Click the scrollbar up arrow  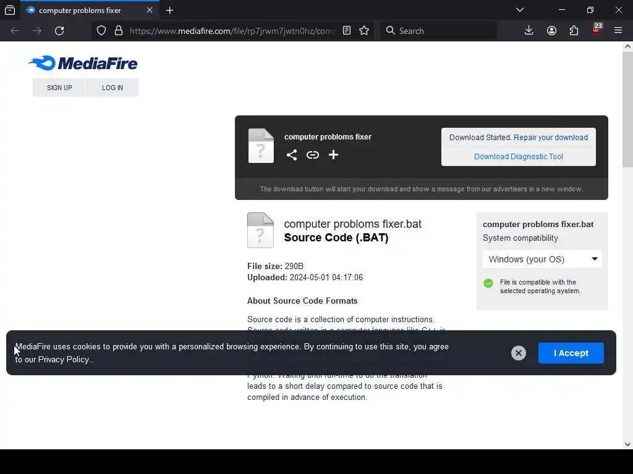[x=627, y=46]
